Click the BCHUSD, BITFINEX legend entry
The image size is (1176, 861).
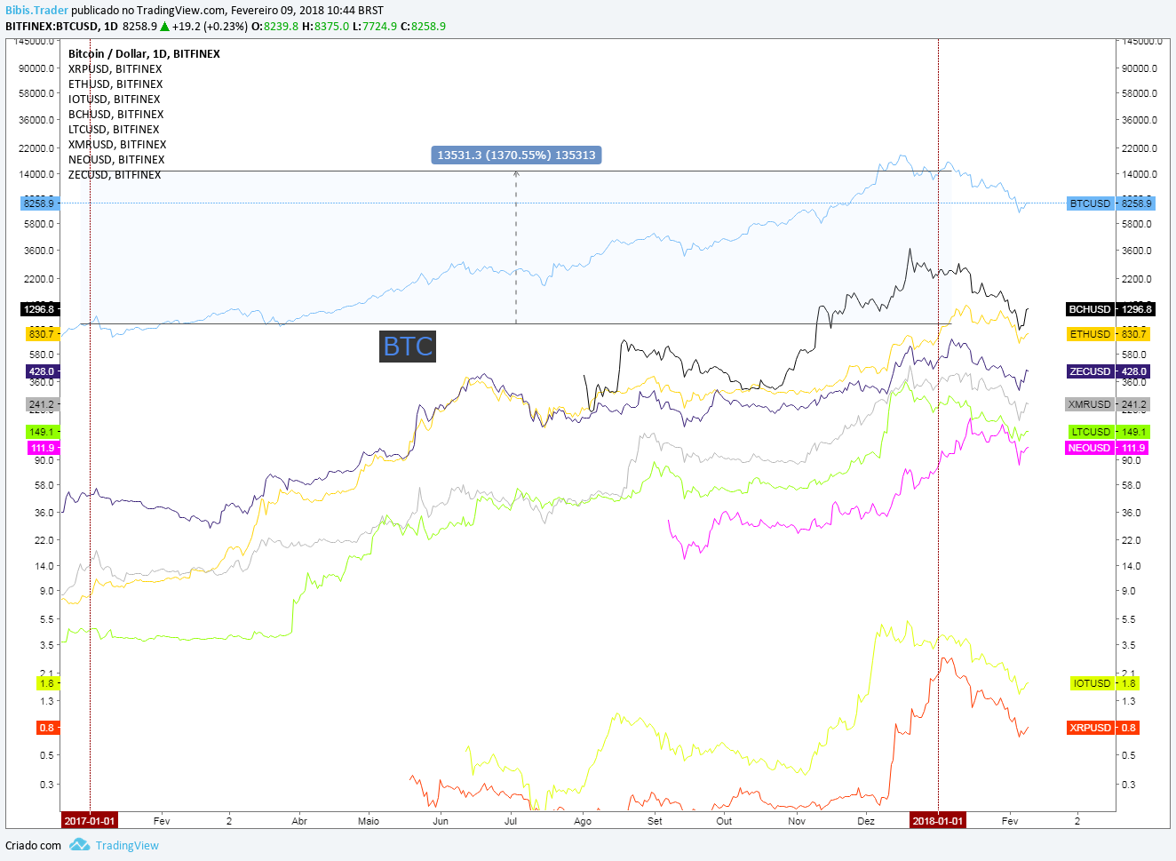coord(116,115)
